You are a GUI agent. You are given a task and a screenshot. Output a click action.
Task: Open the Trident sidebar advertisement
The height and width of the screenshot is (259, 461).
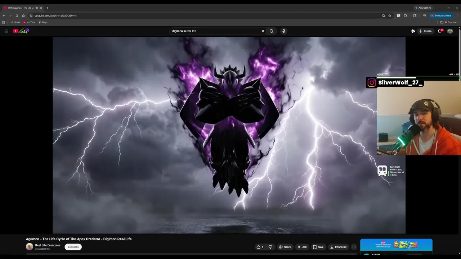click(x=396, y=245)
